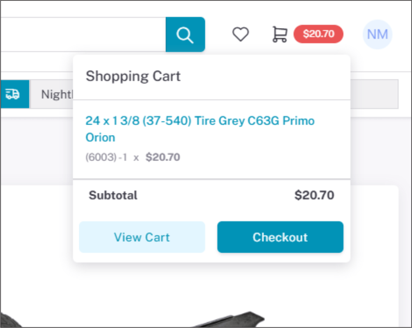Image resolution: width=412 pixels, height=328 pixels.
Task: Click the item quantity multiplier x
Action: (136, 158)
